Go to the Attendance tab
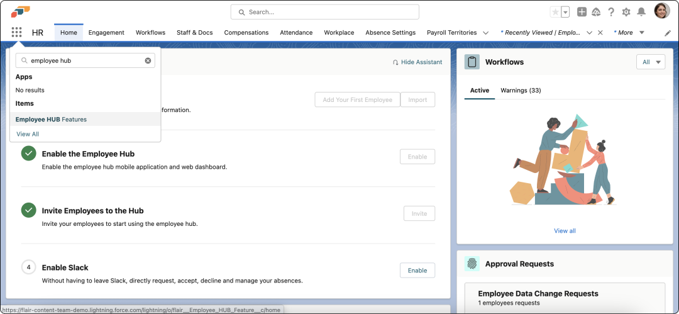The image size is (679, 314). (x=296, y=33)
